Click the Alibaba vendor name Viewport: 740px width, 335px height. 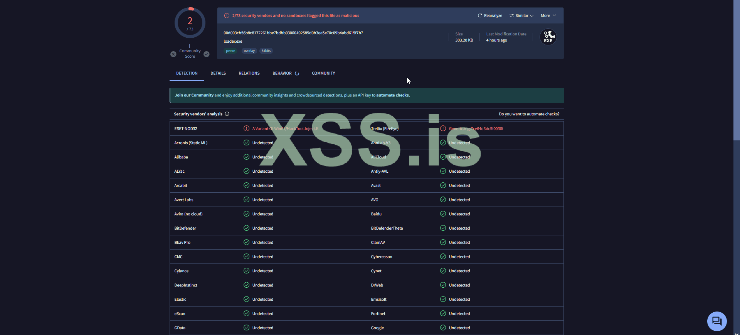(x=181, y=157)
